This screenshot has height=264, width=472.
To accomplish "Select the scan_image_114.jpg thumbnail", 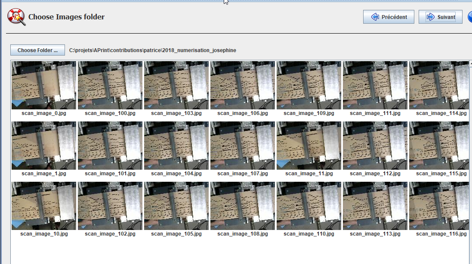I will (440, 85).
